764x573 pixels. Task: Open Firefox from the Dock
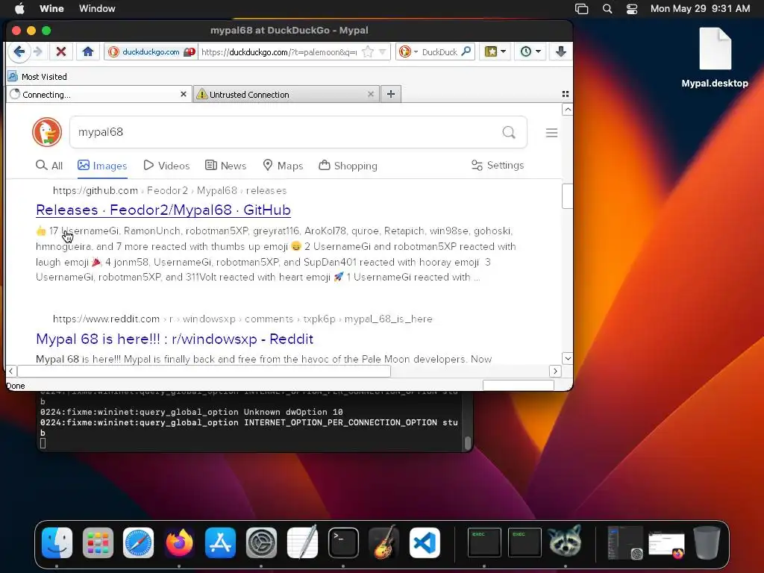[x=179, y=543]
